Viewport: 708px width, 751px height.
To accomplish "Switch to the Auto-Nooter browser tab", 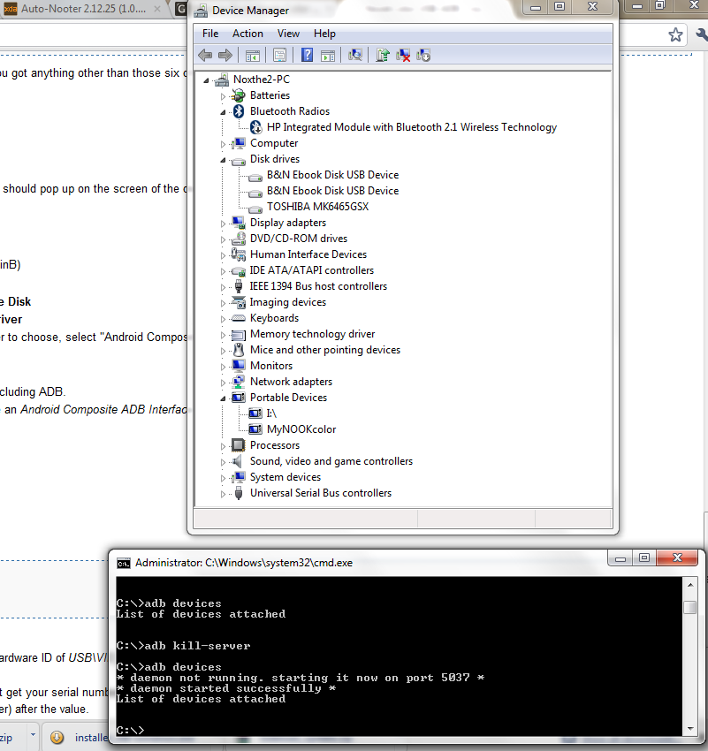I will point(82,9).
